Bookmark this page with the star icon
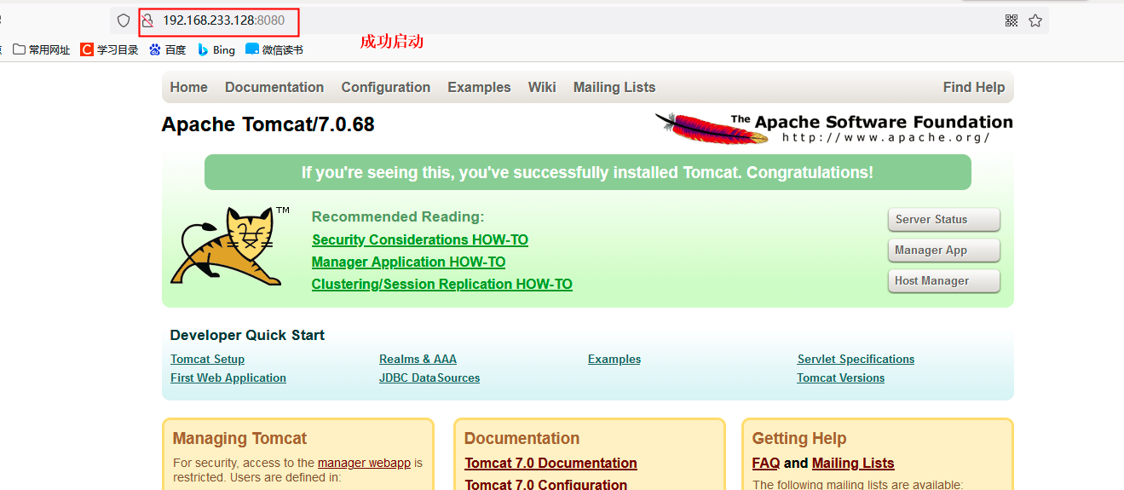 pyautogui.click(x=1035, y=20)
